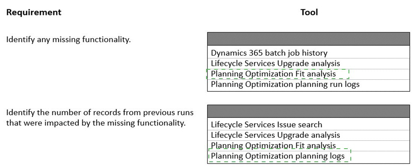This screenshot has width=412, height=167.
Task: Open the dropdown for missing functionality requirement
Action: click(308, 39)
